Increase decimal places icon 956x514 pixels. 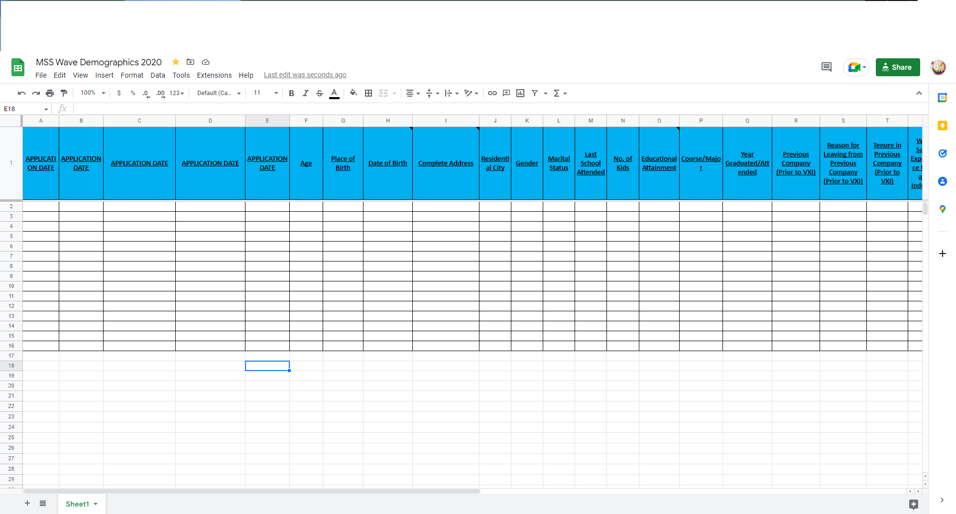coord(160,93)
